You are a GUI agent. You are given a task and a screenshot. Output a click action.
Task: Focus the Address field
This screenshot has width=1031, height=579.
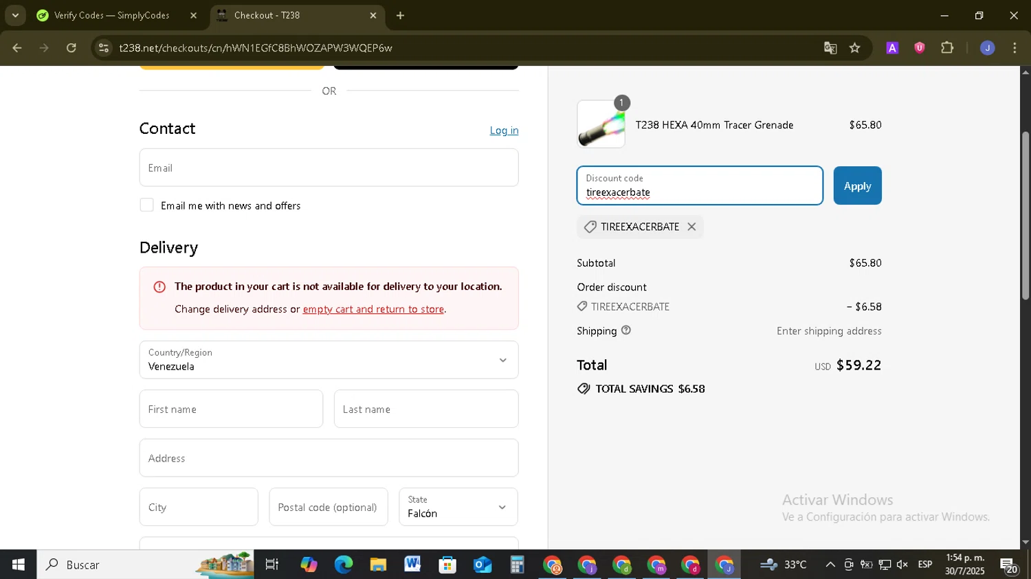329,458
